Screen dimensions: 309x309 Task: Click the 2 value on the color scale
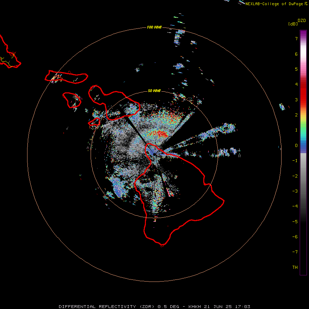296,115
